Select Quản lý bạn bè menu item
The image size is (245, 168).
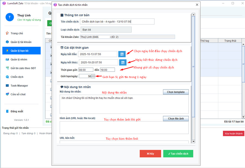pyautogui.click(x=20, y=51)
